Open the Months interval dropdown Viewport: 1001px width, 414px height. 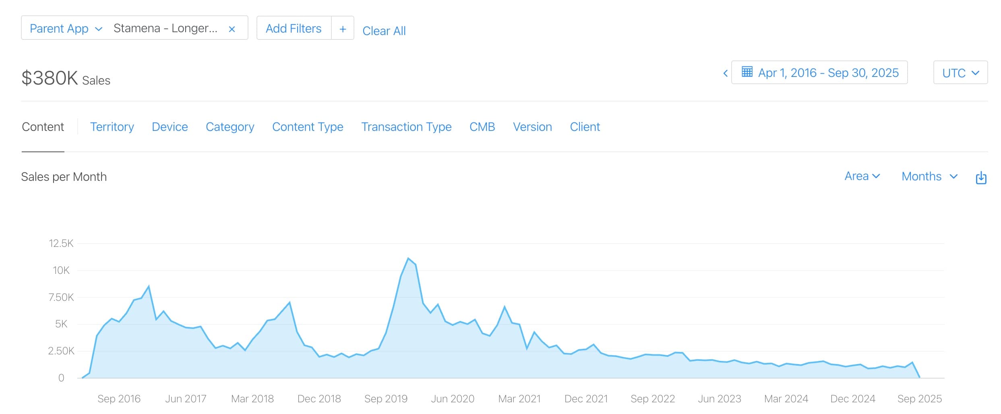pos(929,176)
